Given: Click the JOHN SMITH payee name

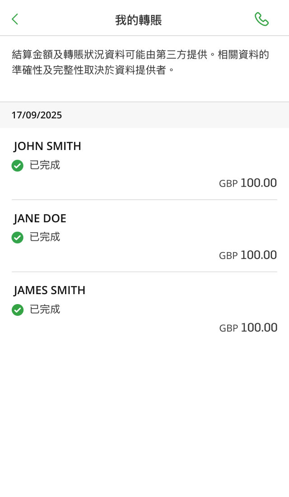Looking at the screenshot, I should tap(47, 146).
